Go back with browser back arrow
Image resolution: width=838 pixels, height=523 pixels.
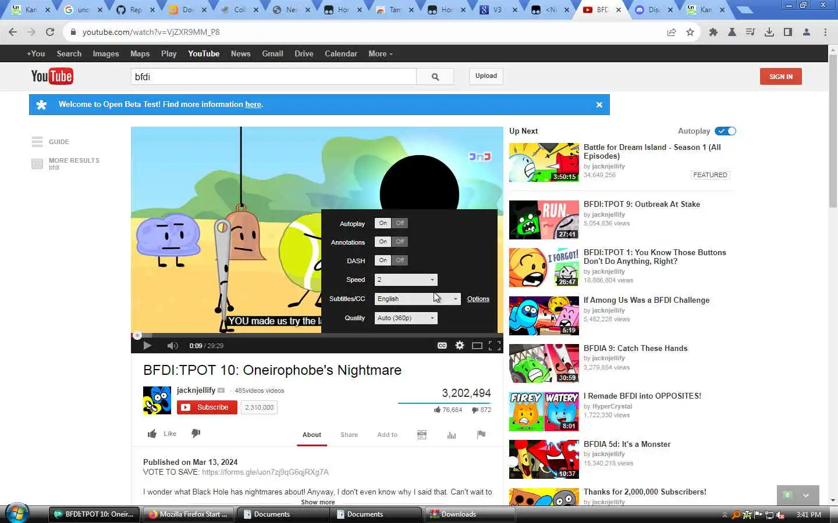pyautogui.click(x=13, y=32)
